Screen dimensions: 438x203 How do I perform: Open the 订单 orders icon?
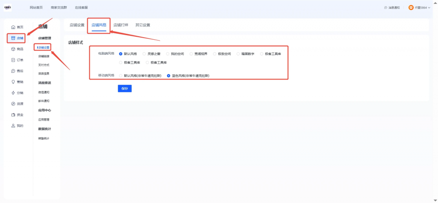[13, 60]
